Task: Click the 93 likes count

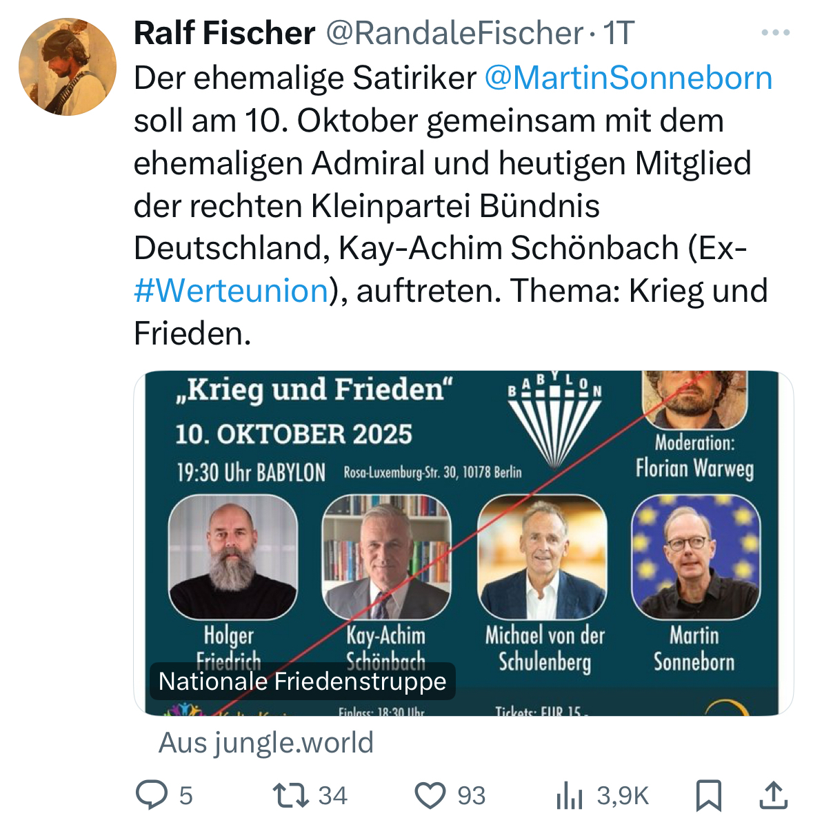Action: [472, 796]
